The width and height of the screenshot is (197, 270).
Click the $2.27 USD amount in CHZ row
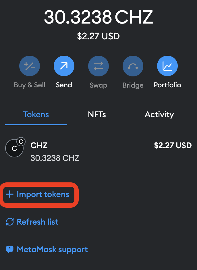[x=173, y=145]
